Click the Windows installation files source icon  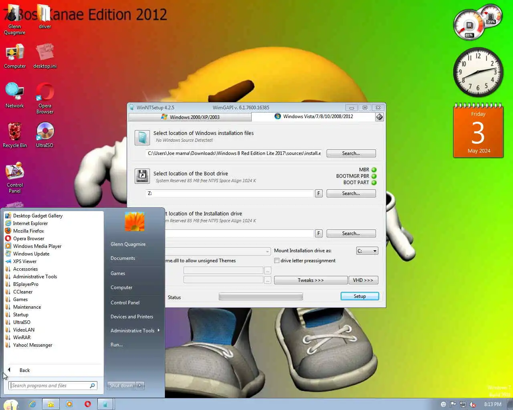pos(142,137)
